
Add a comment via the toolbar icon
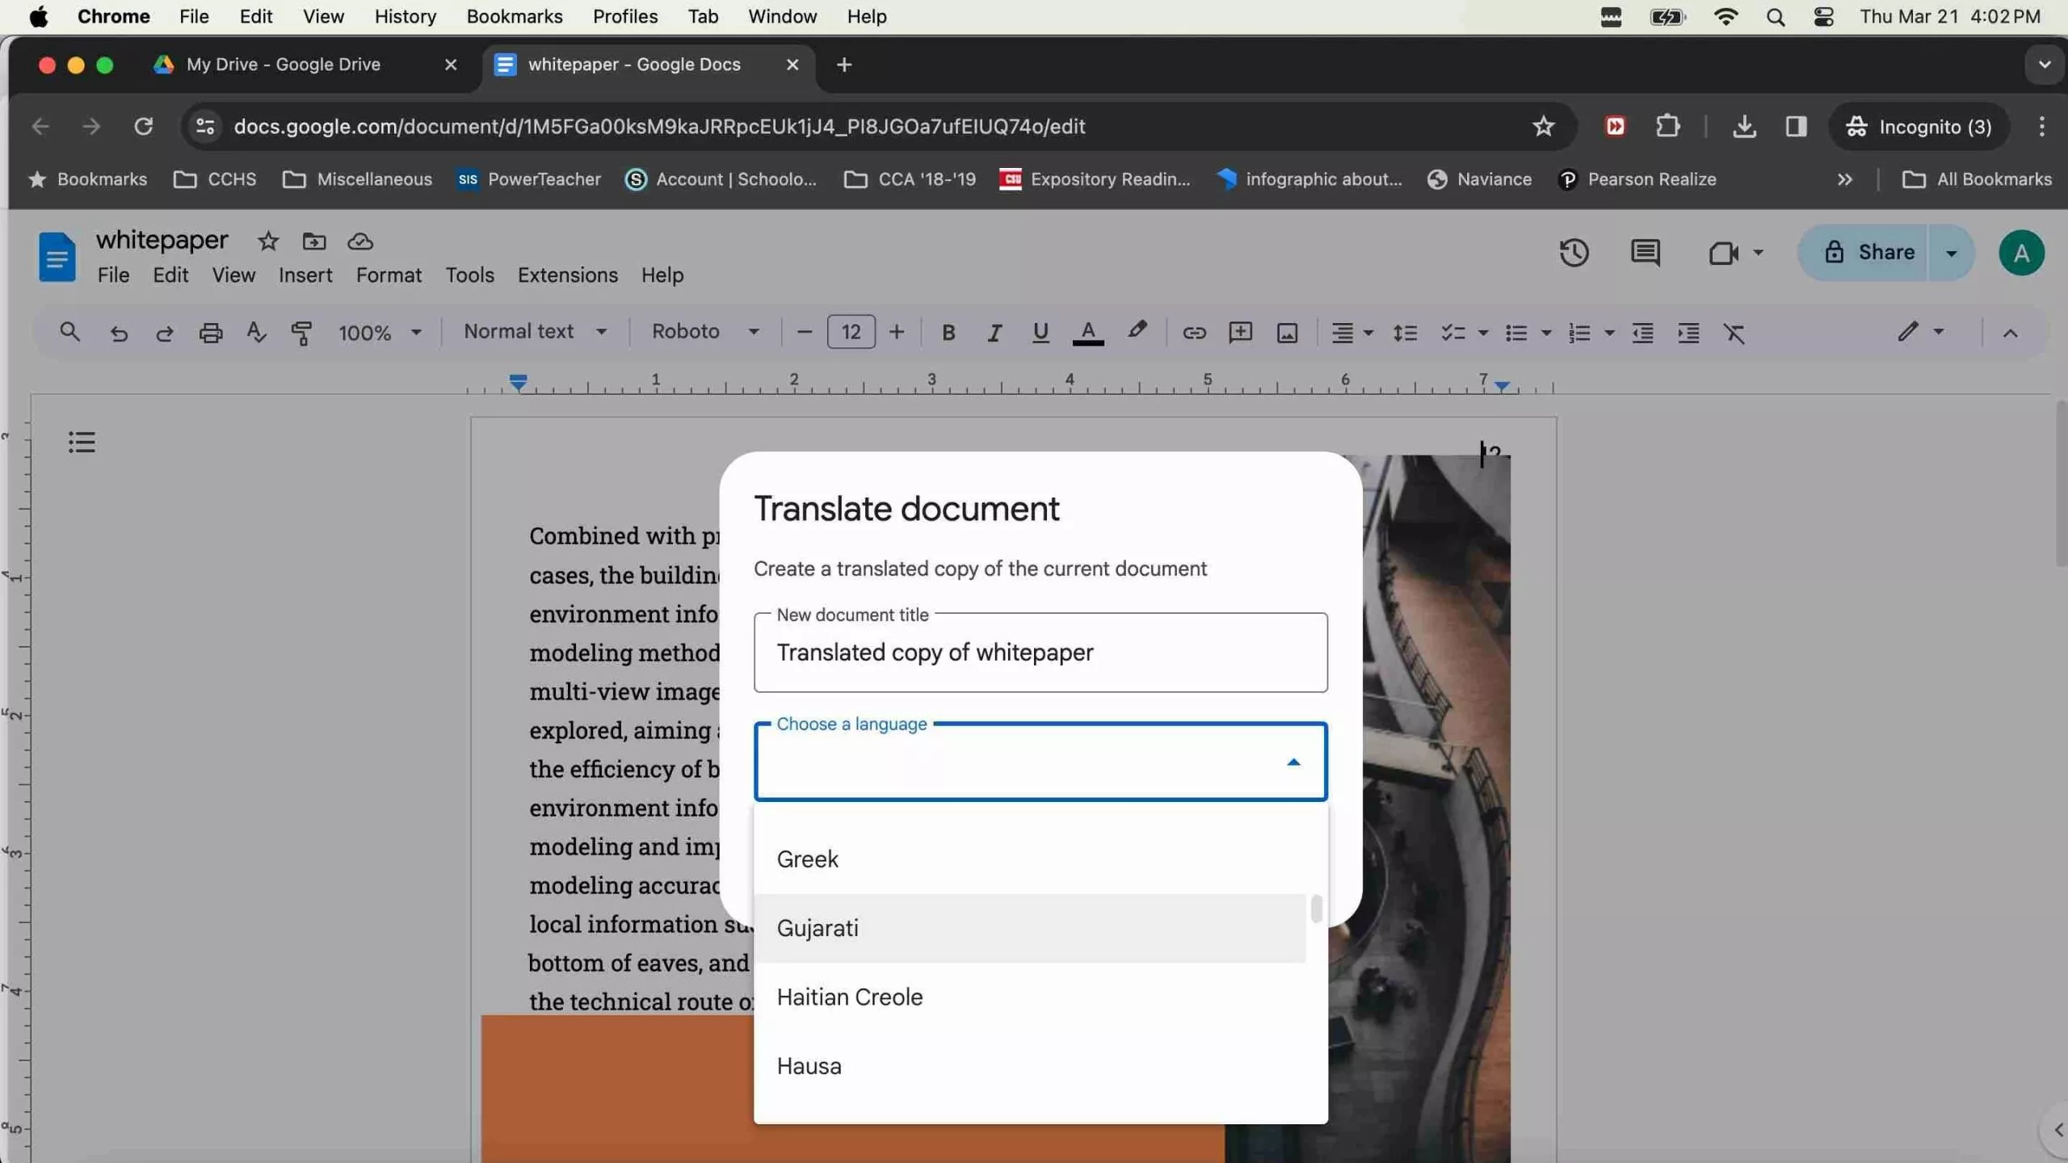pos(1240,332)
